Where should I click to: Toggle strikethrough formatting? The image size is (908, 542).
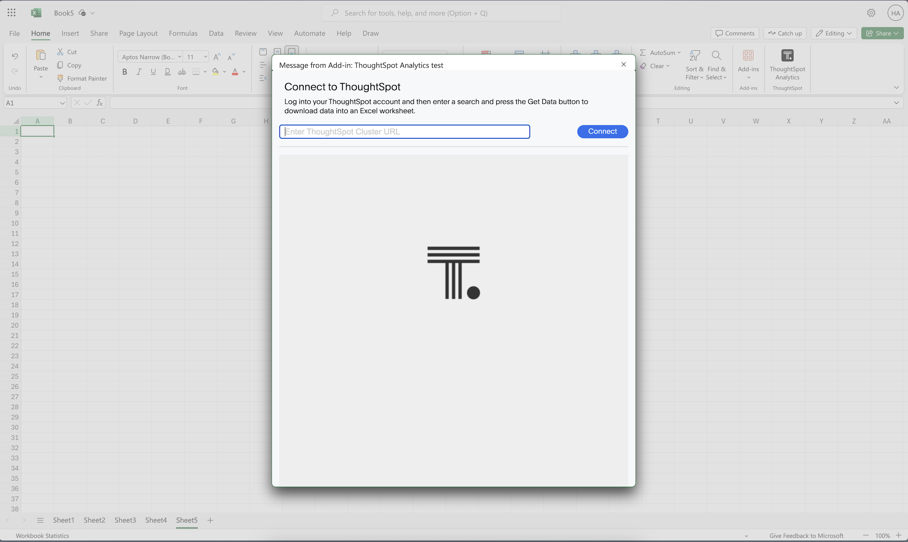[x=182, y=71]
